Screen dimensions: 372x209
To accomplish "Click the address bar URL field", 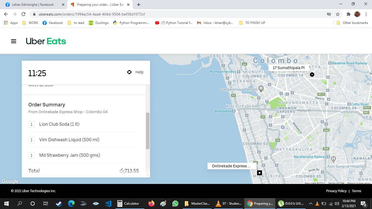I will [180, 14].
